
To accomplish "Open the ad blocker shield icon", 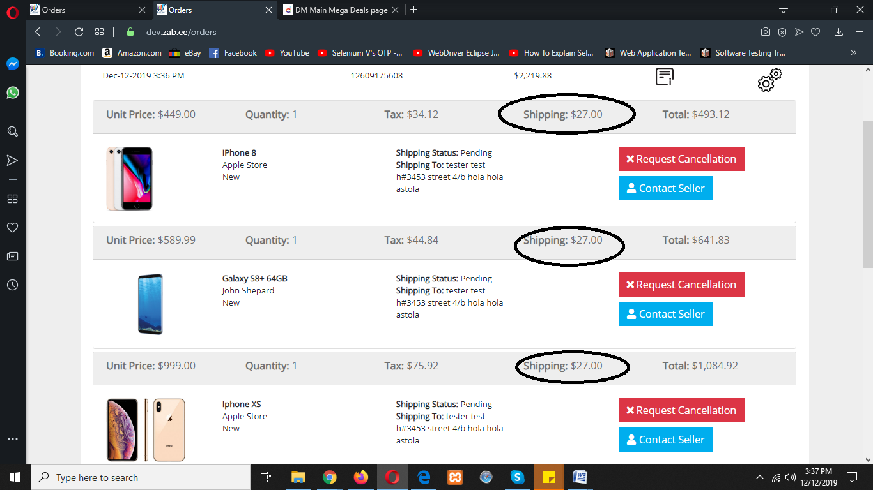I will [x=782, y=32].
